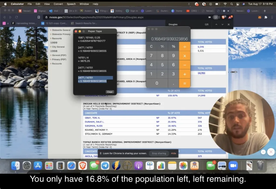Click the equals key on the calculator
This screenshot has width=276, height=189.
coord(185,83)
